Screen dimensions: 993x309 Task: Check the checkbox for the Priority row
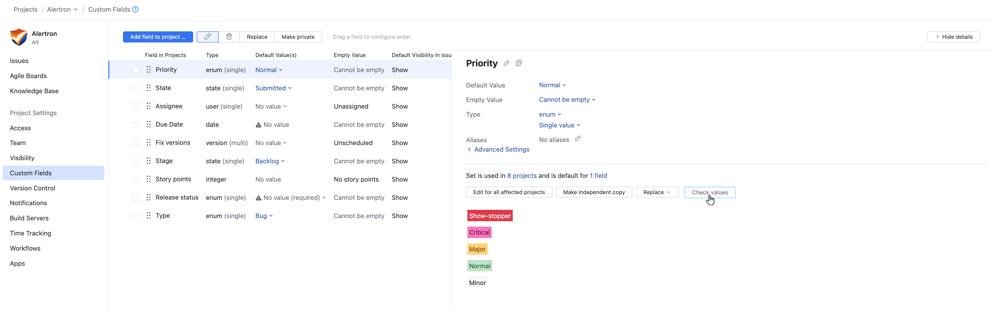tap(136, 70)
